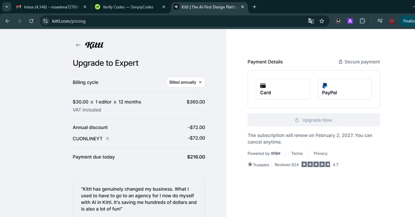Select PayPal payment method

pos(344,89)
